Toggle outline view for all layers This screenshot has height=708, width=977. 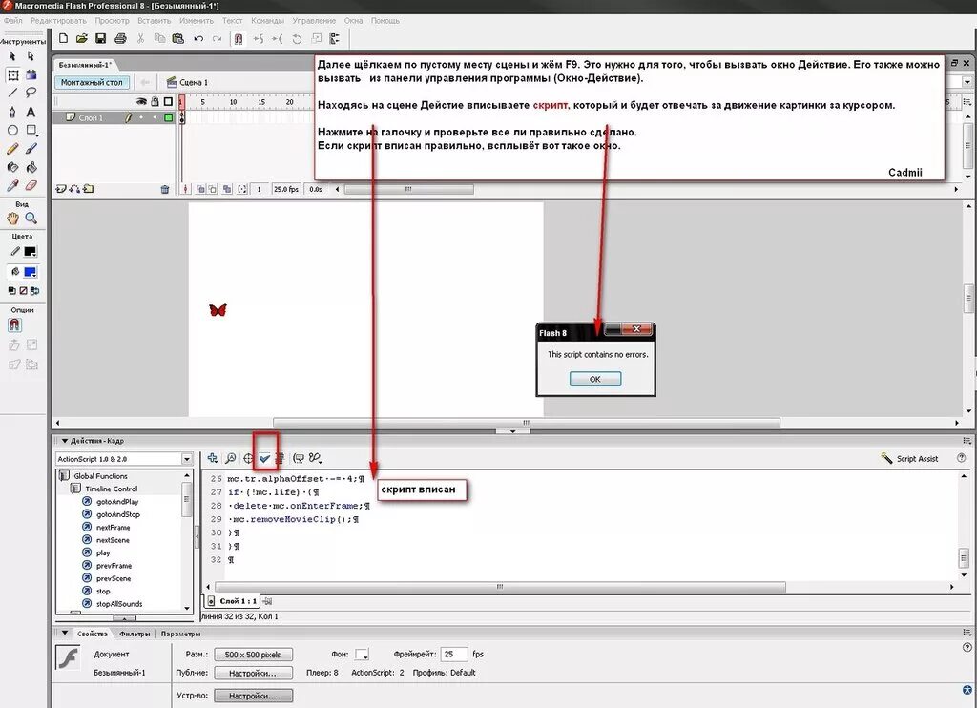(168, 101)
